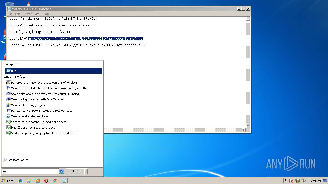Screen dimensions: 328x184
Task: Launch the Run program result
Action: 54,71
